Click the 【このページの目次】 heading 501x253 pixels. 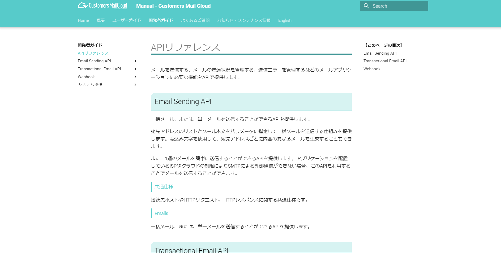coord(384,45)
